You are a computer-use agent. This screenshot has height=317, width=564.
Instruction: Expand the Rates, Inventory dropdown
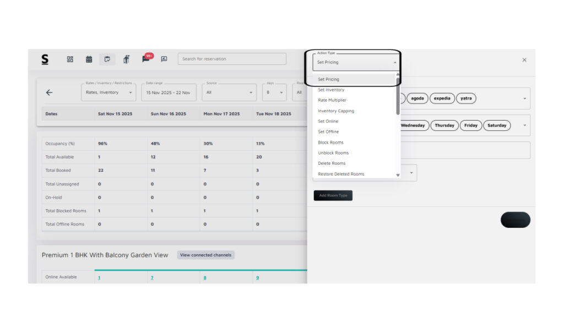tap(109, 92)
